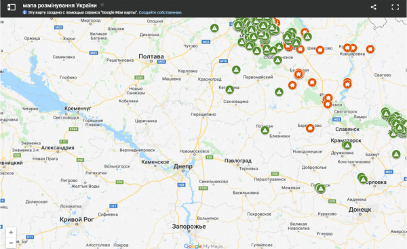The height and width of the screenshot is (249, 407).
Task: Click the Желтые Воды town label
Action: [x=85, y=186]
